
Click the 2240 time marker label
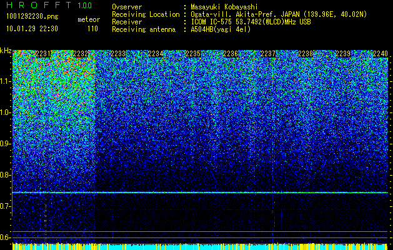381,54
